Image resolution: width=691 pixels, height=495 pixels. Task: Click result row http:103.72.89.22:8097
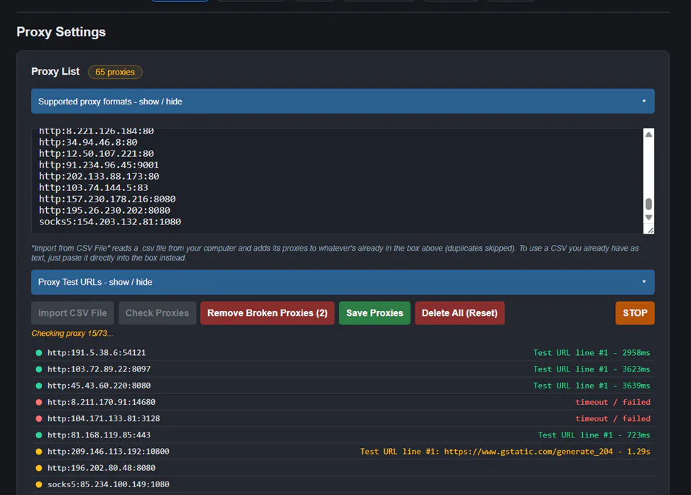click(342, 369)
